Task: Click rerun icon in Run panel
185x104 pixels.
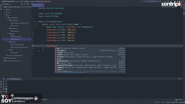Action: click(3, 81)
